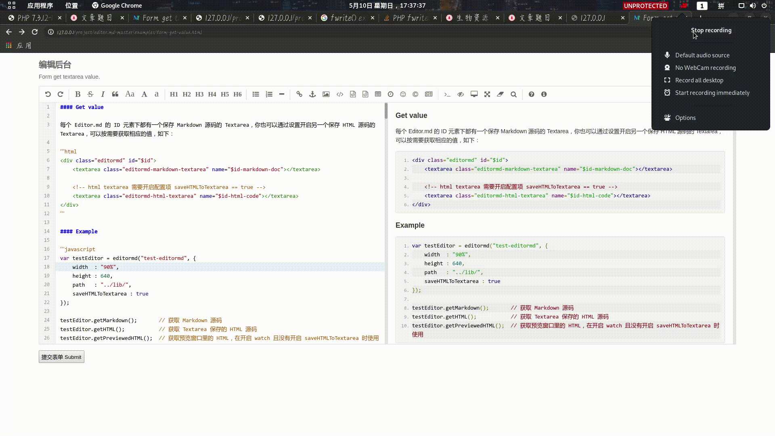Insert a page break
775x436 pixels.
click(429, 94)
